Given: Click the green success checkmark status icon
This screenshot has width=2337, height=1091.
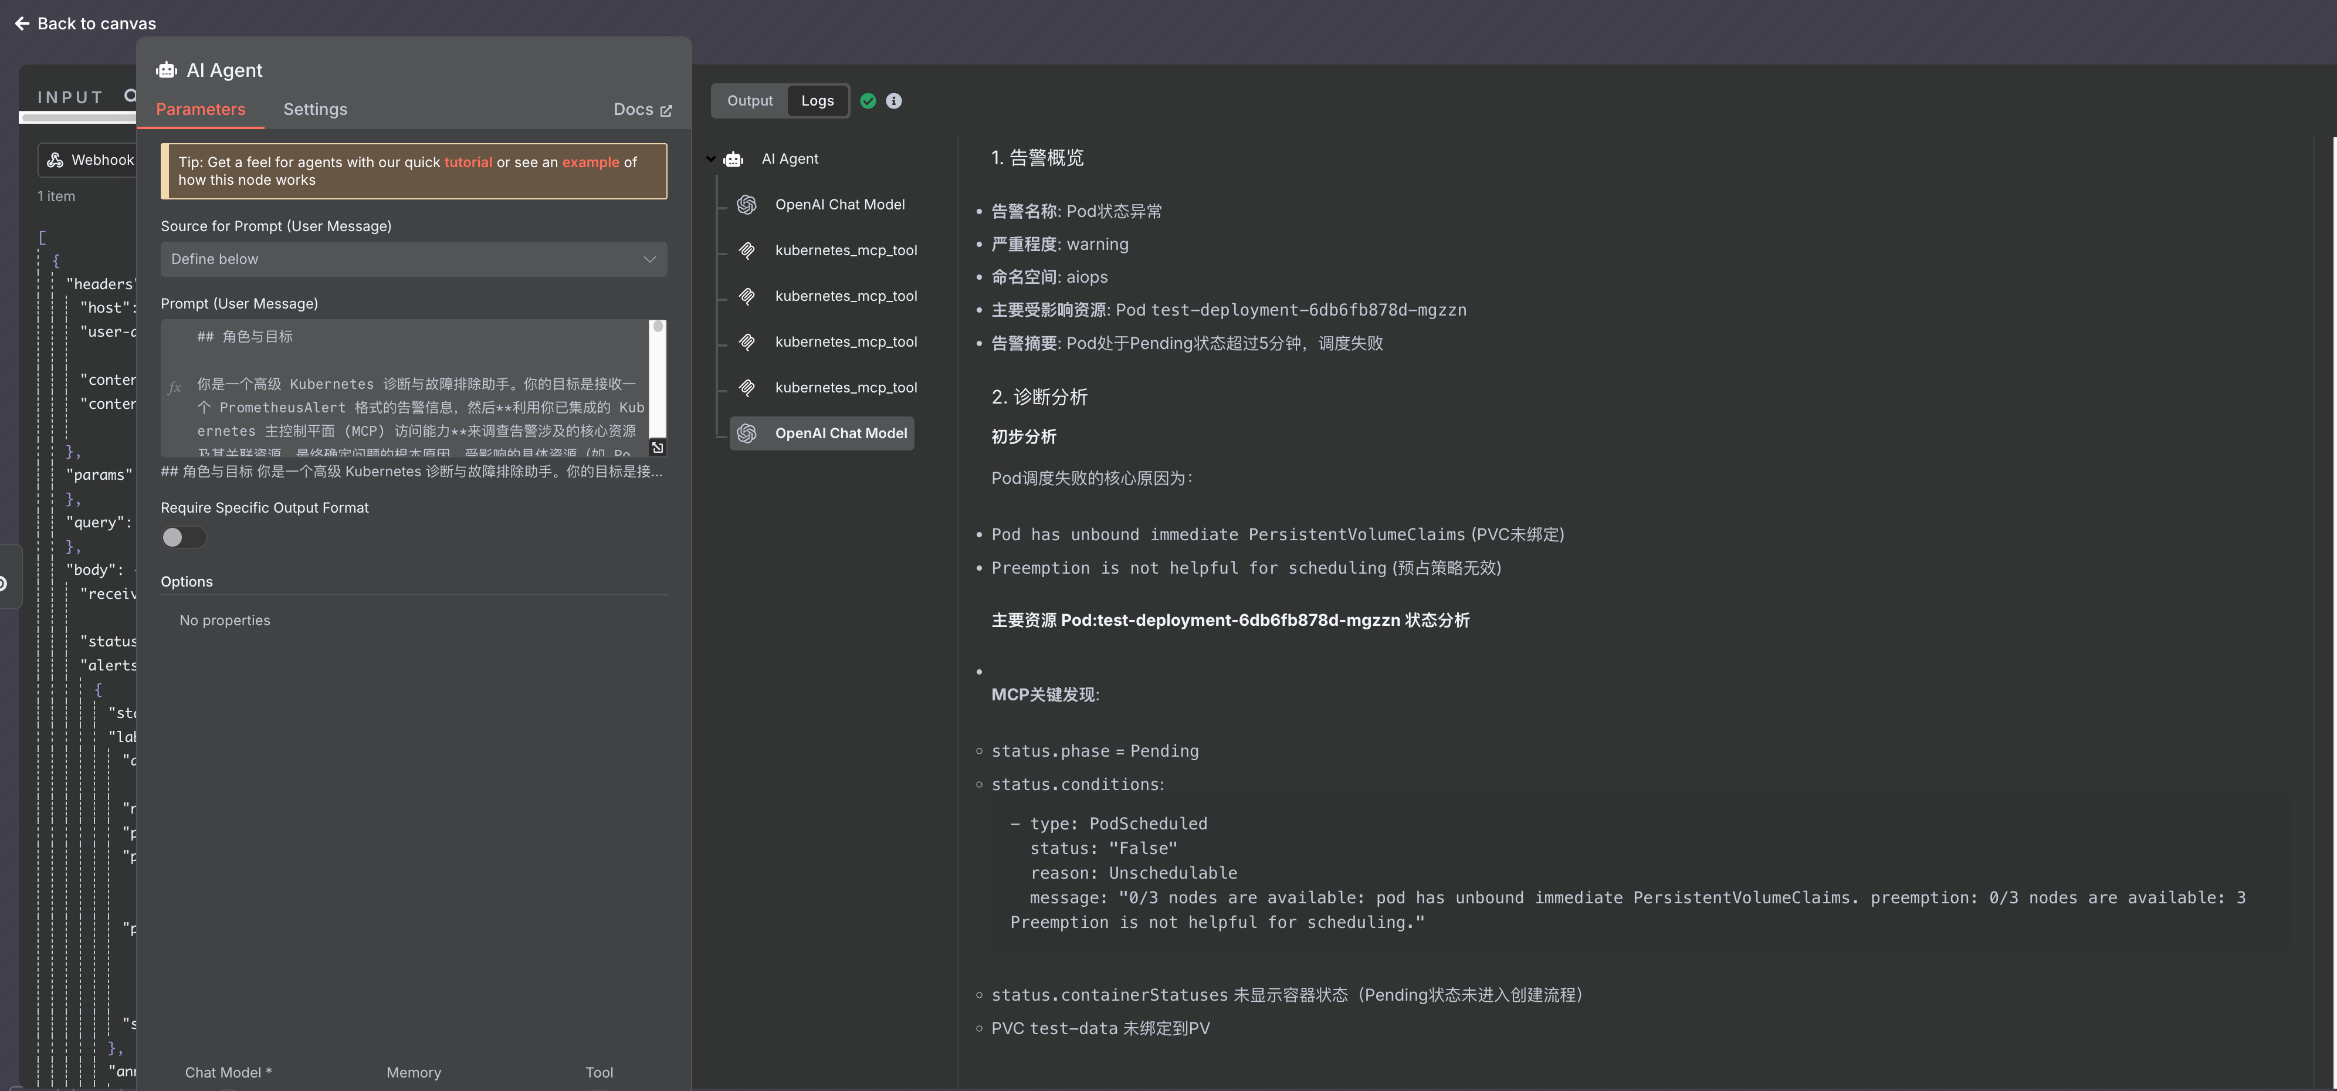Looking at the screenshot, I should tap(868, 101).
